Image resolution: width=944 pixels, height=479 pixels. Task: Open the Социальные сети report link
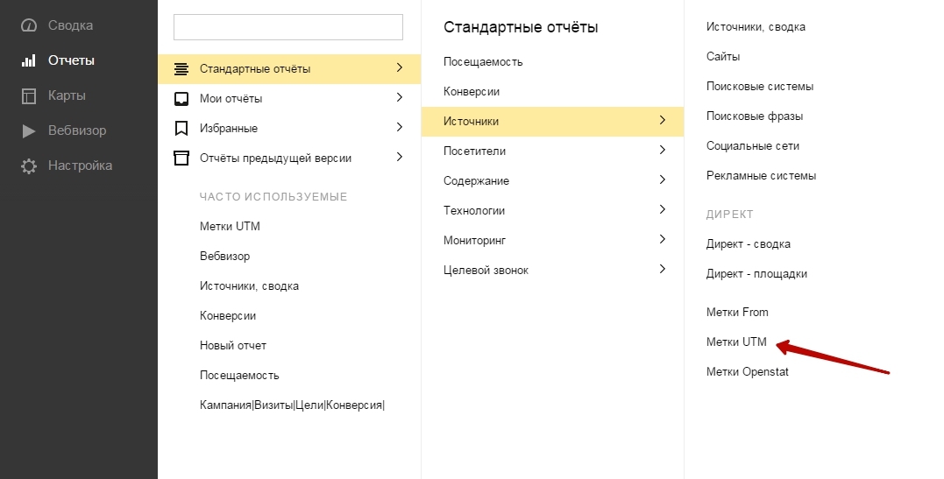coord(753,146)
